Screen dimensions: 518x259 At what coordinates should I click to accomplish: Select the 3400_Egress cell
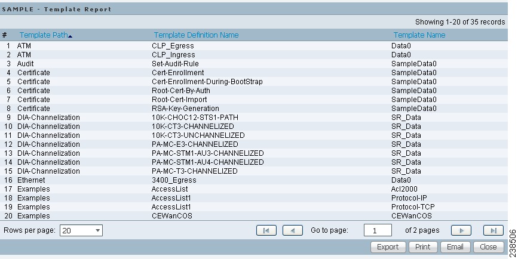pos(174,180)
